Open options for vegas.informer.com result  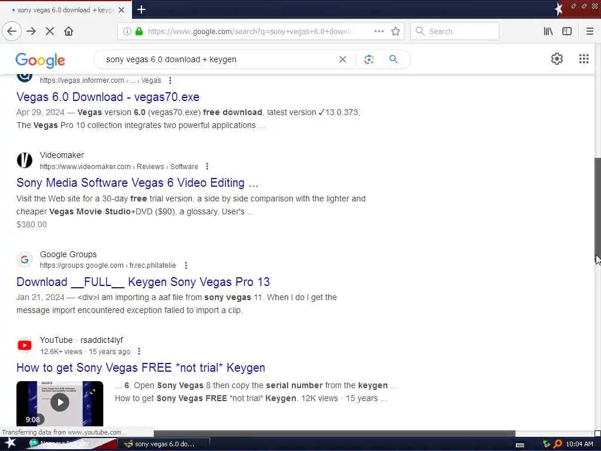point(170,80)
